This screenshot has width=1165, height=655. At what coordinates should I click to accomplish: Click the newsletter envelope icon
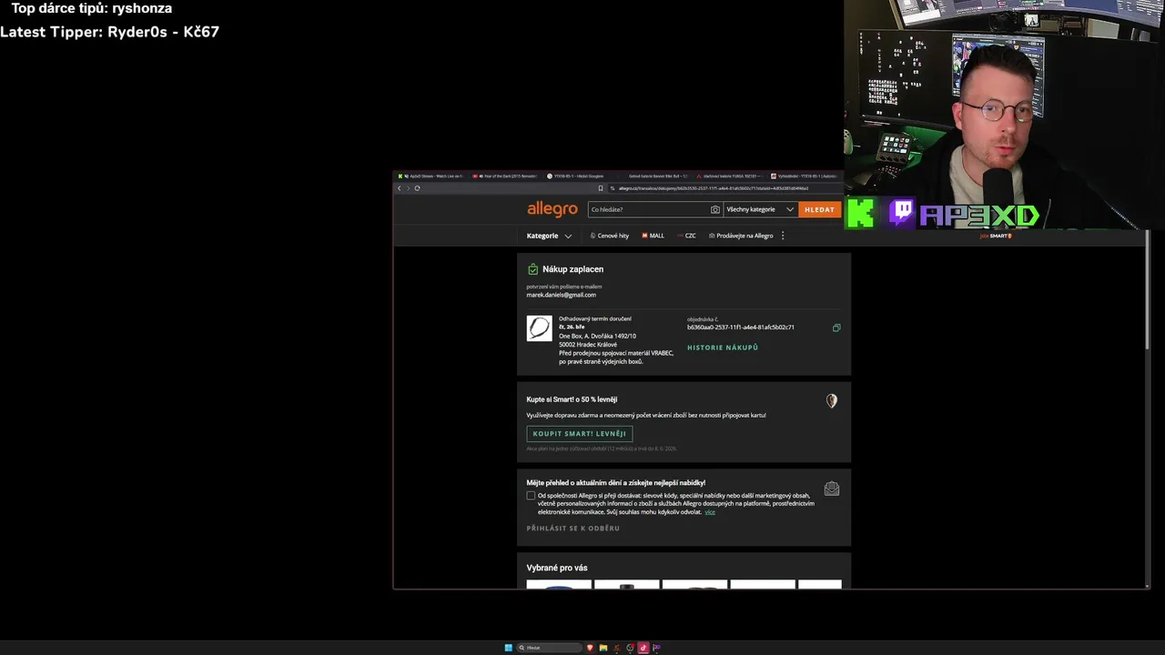(831, 489)
